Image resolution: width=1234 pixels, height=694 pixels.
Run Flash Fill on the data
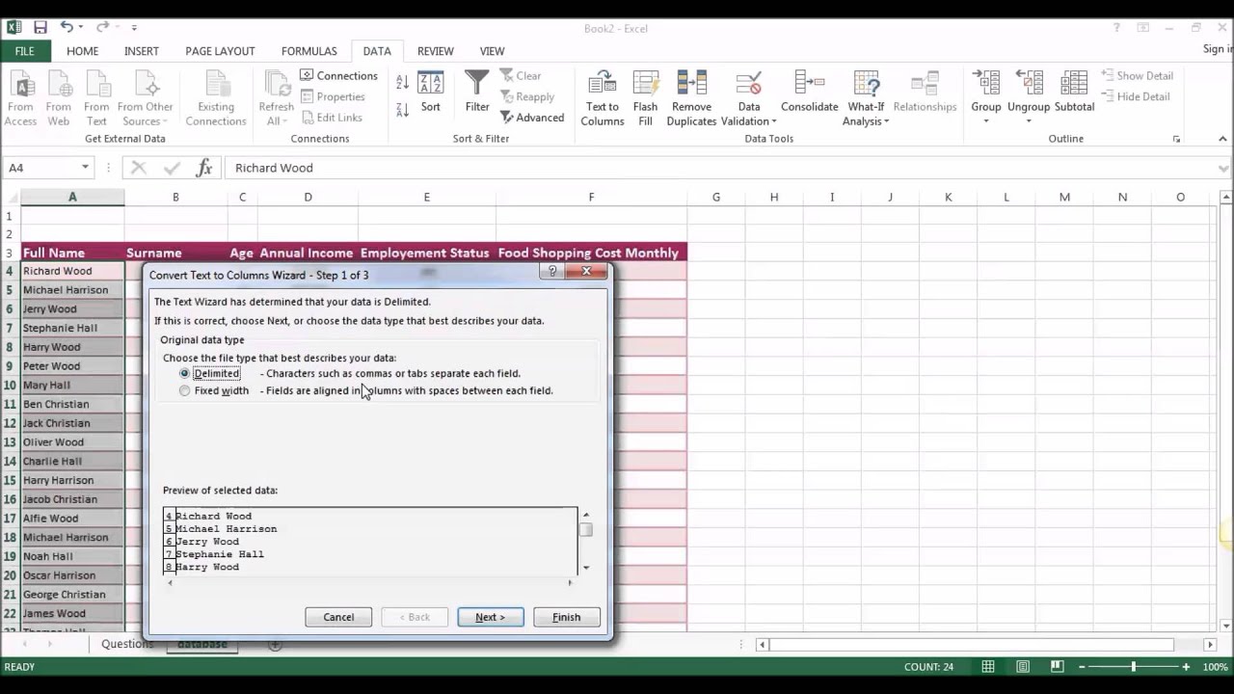tap(645, 98)
